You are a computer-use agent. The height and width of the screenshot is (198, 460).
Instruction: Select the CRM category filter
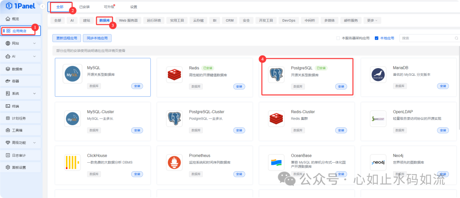pyautogui.click(x=230, y=20)
